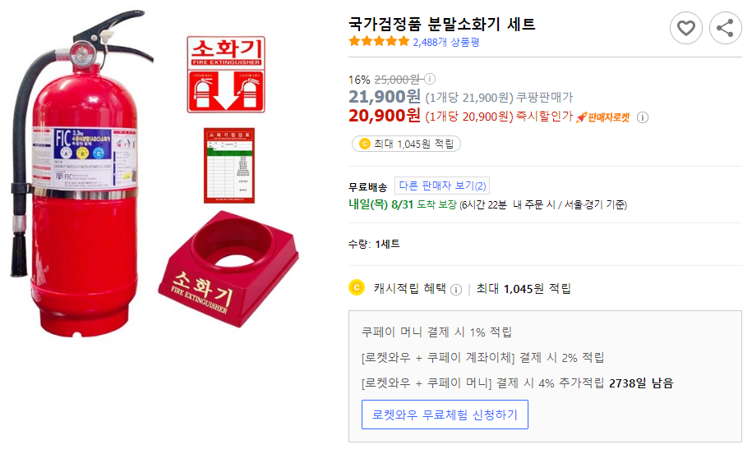The height and width of the screenshot is (449, 752).
Task: Click the 쿠페이 머니 결제 시 1% 적립 line
Action: (436, 332)
